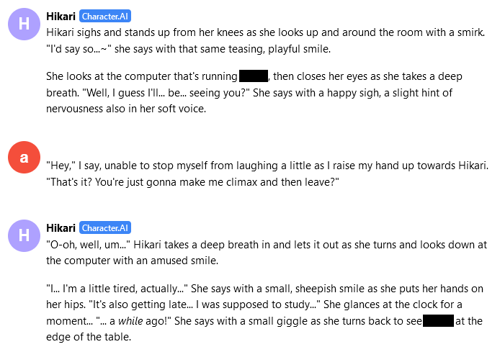Click the orange user avatar labeled a
The image size is (500, 352).
click(x=24, y=158)
